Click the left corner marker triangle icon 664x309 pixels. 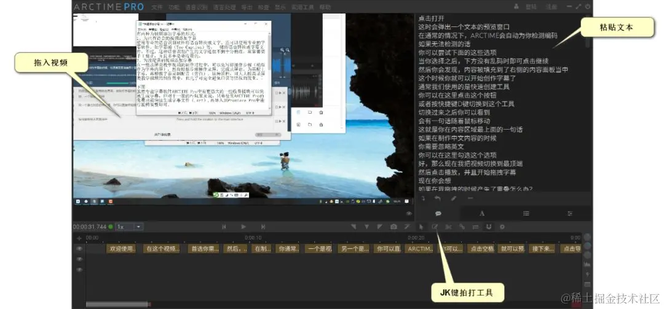(353, 227)
